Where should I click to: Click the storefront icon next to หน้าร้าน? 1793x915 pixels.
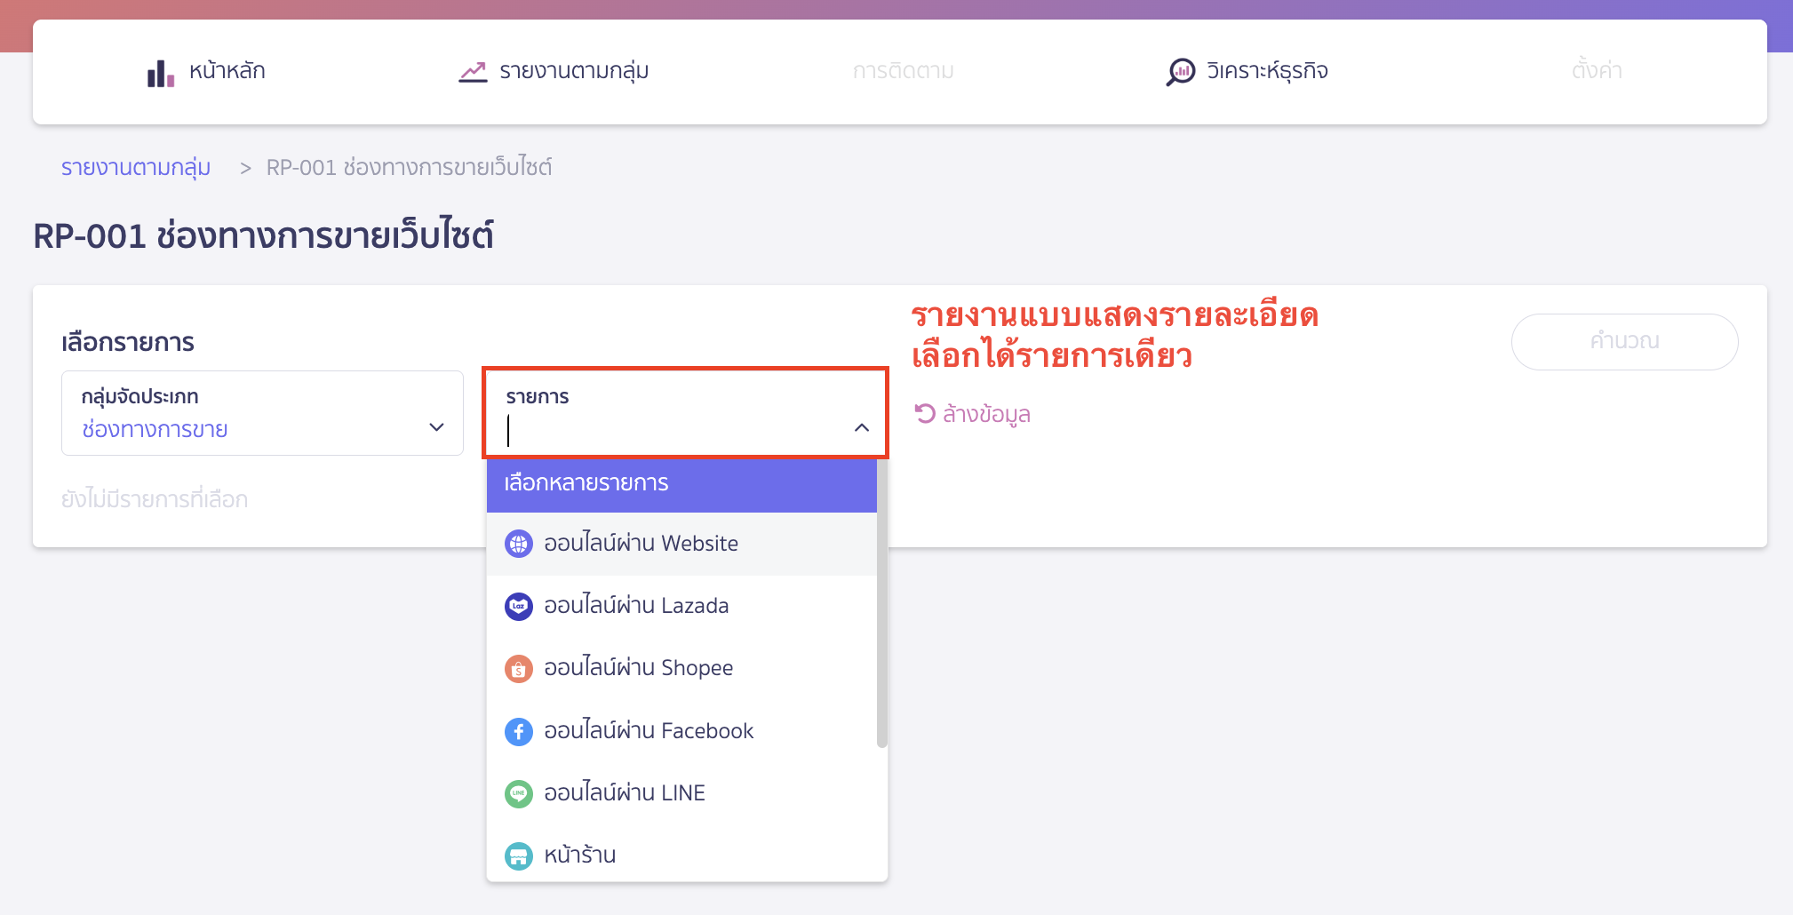coord(518,855)
